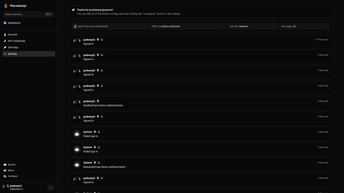The width and height of the screenshot is (344, 193).
Task: Click the Pterodactyl logo icon
Action: coord(6,6)
